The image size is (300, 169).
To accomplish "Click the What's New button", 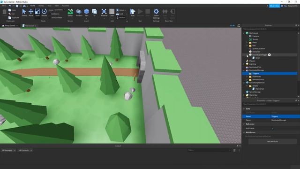I will click(275, 6).
